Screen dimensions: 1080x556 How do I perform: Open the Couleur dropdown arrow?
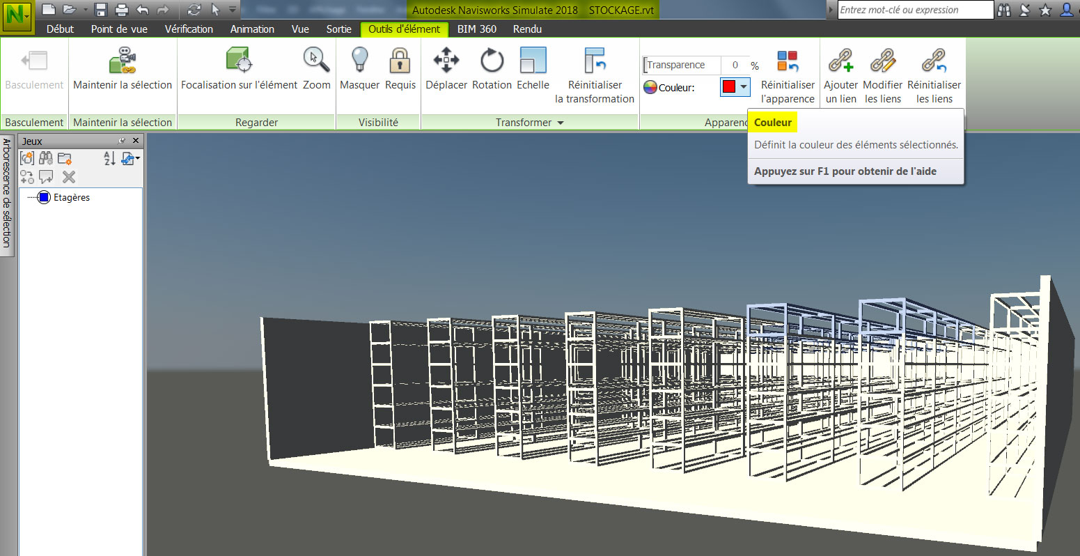point(744,87)
